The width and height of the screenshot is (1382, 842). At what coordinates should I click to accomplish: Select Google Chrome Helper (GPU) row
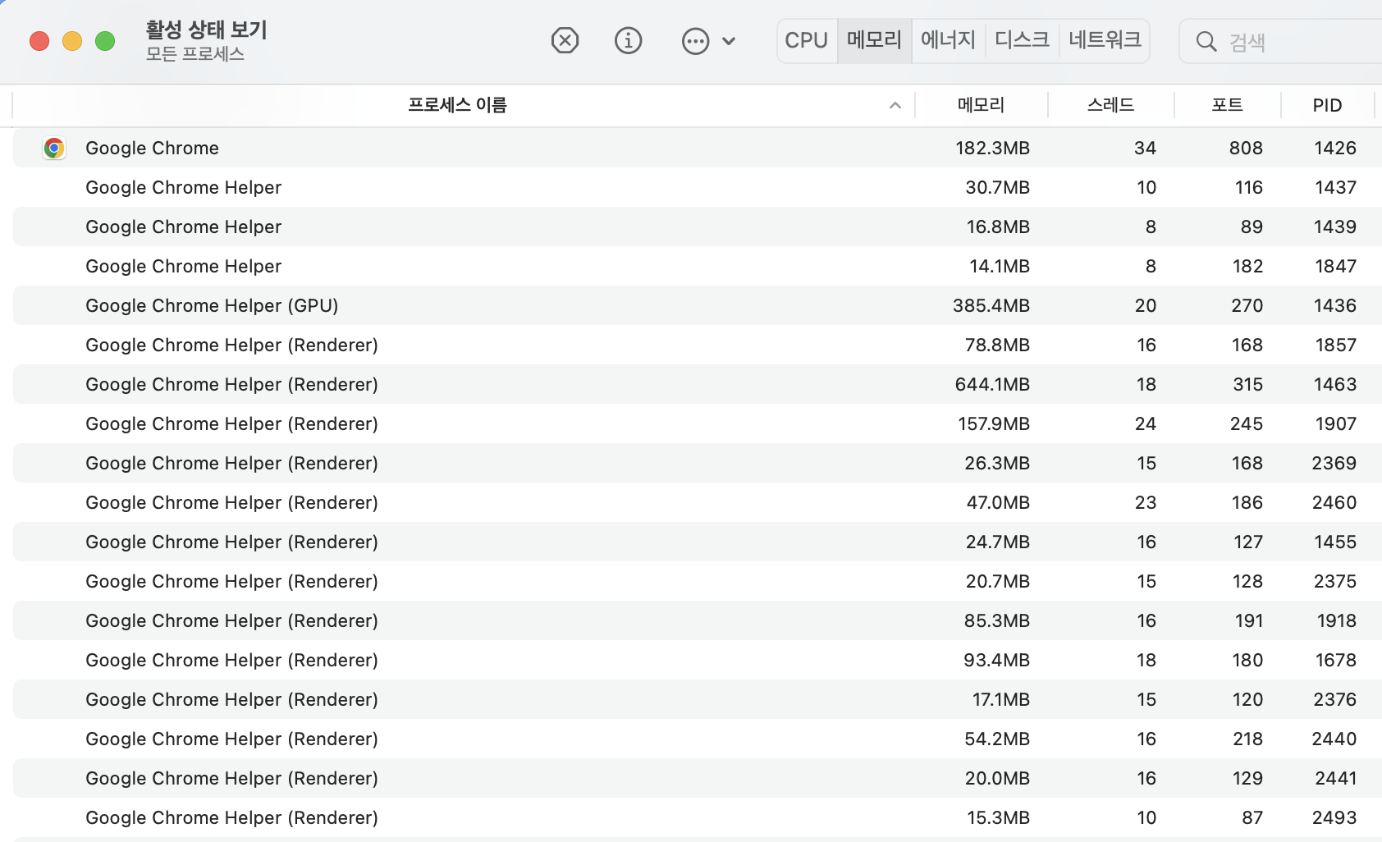coord(698,305)
